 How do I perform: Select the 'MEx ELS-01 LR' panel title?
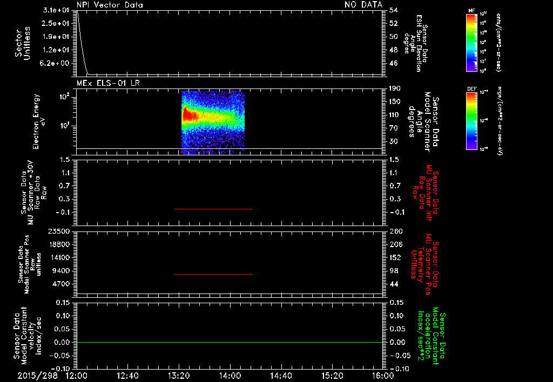coord(108,84)
